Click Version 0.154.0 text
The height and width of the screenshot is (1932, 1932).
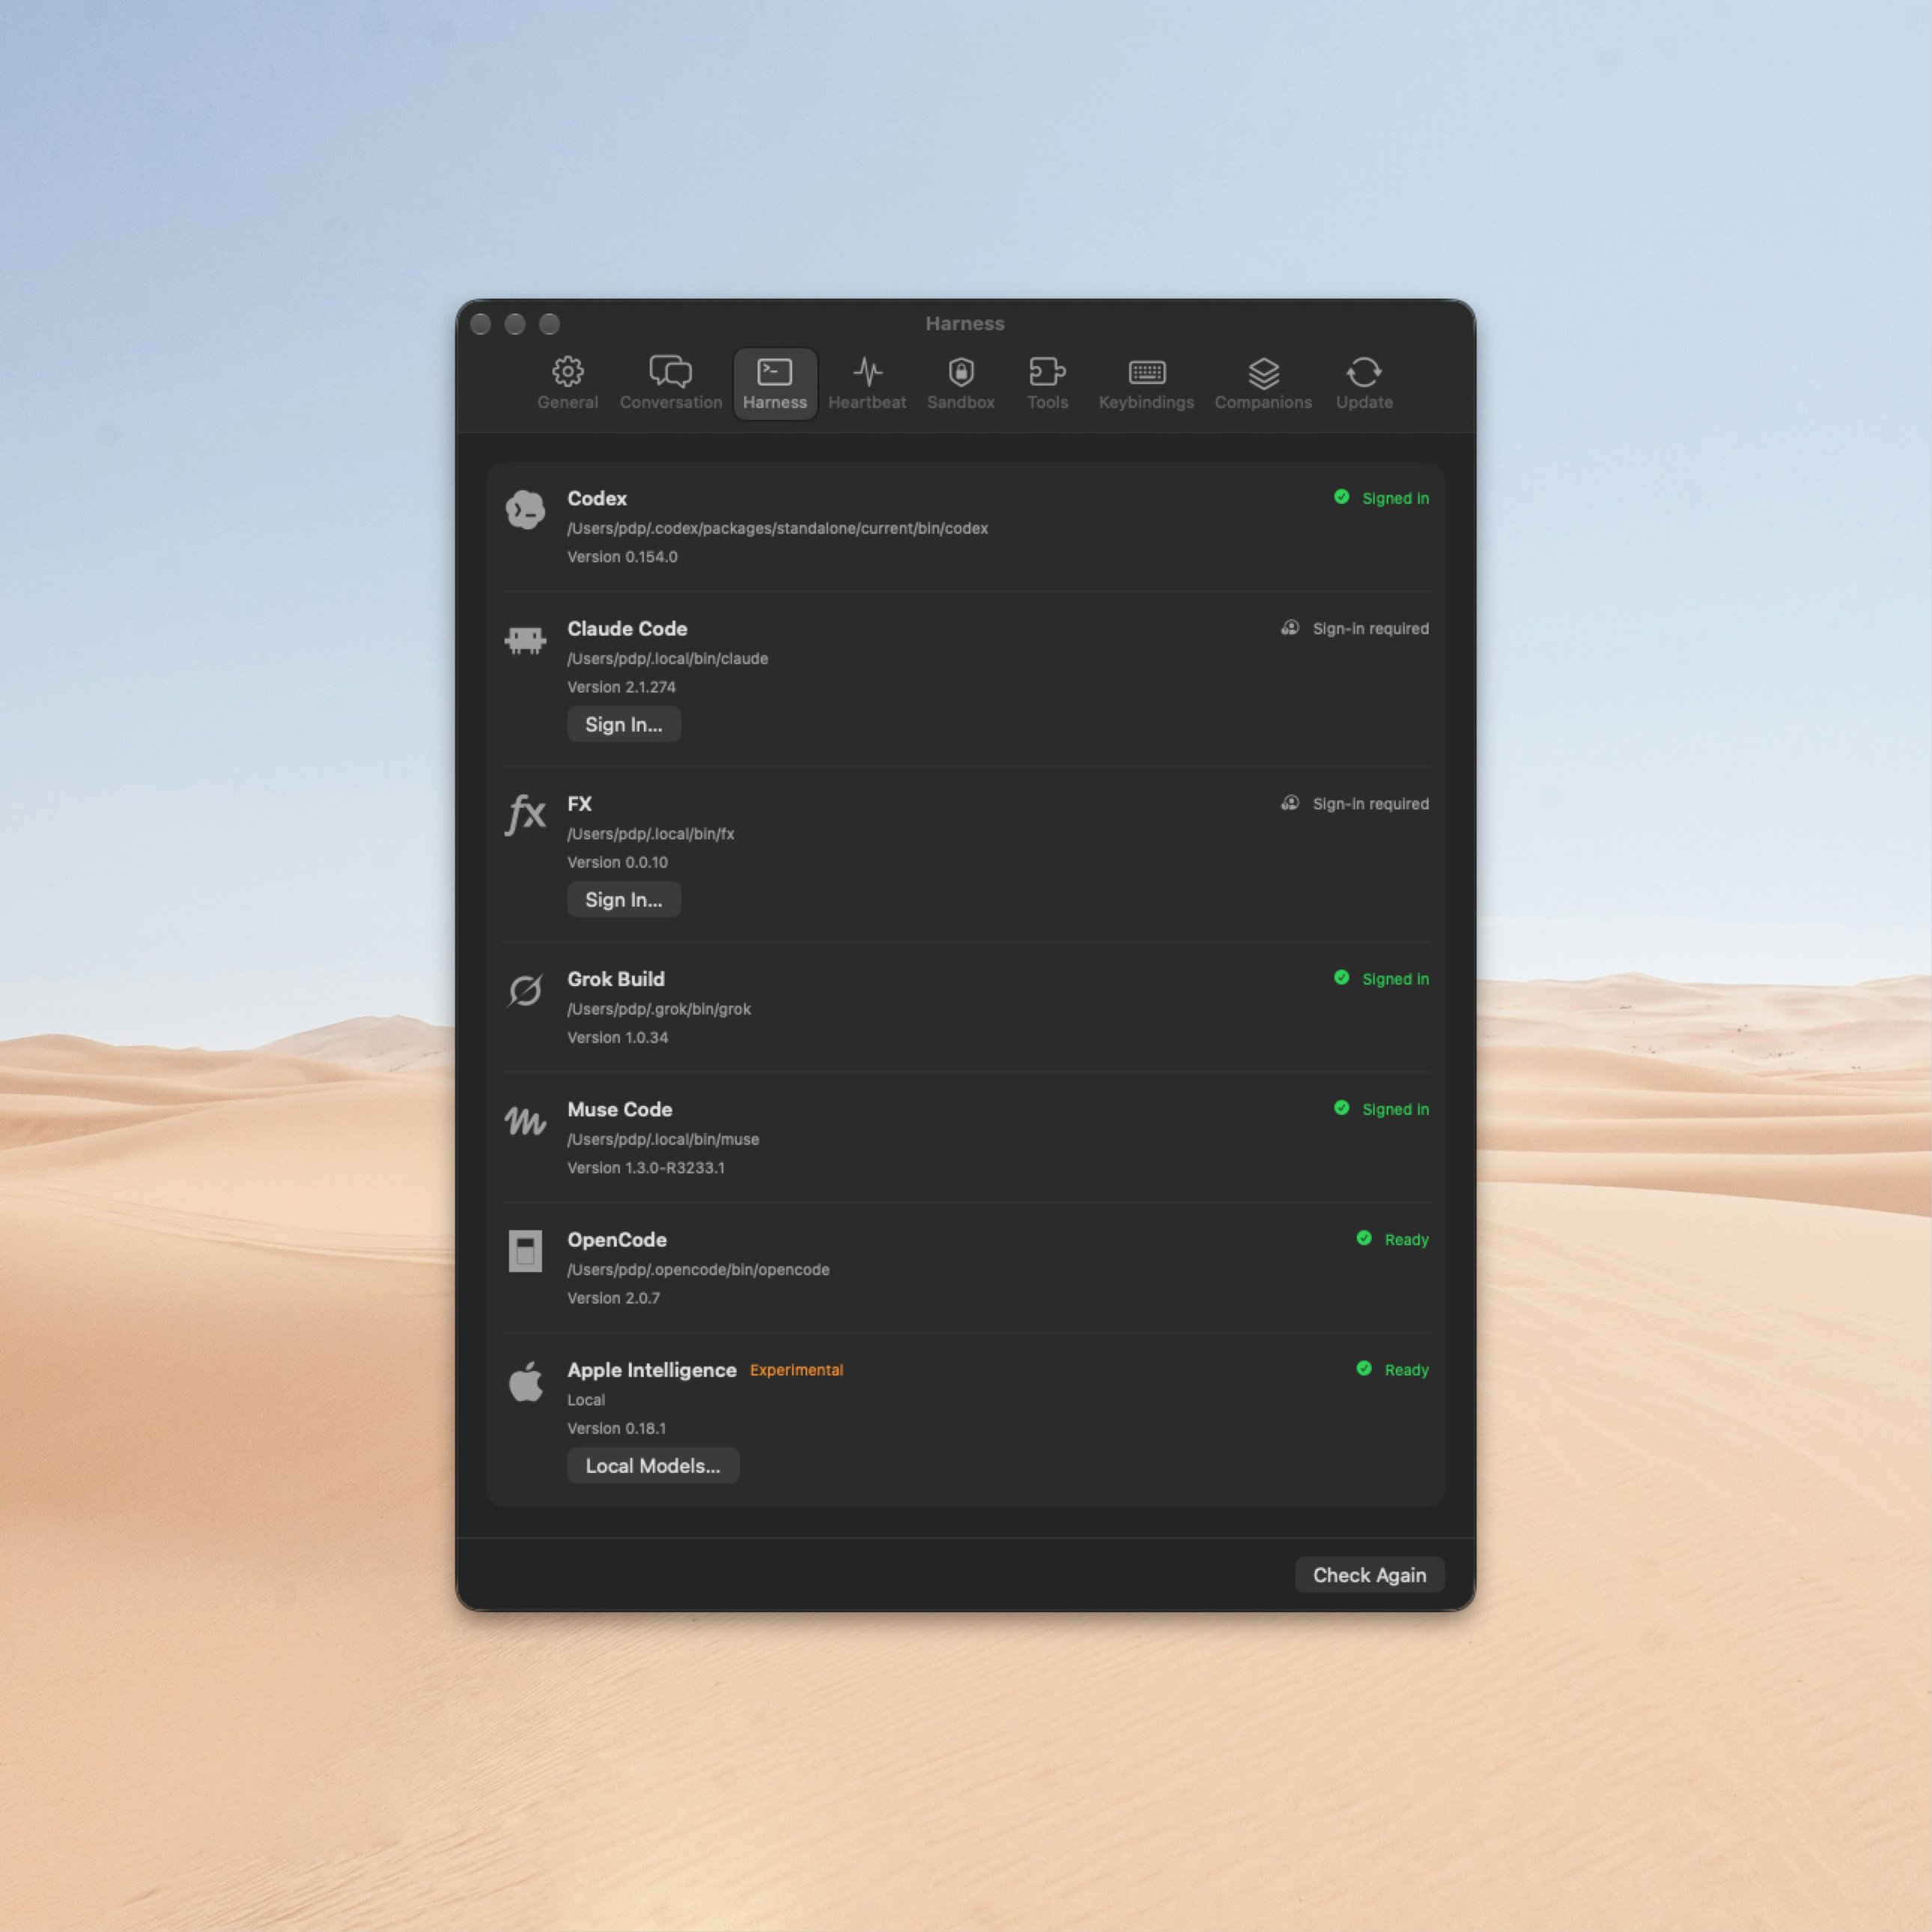pyautogui.click(x=622, y=557)
